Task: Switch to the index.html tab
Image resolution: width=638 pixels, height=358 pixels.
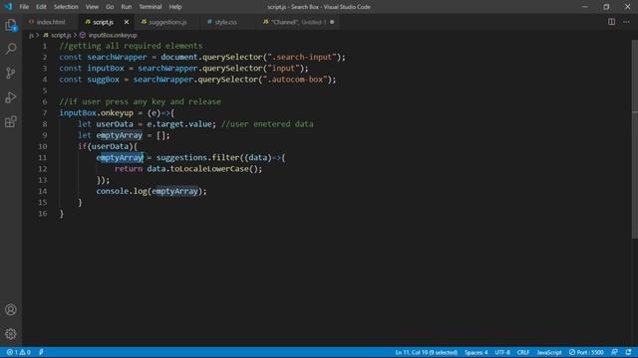Action: [51, 22]
